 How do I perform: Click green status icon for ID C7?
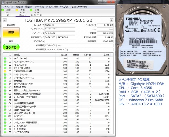coord(5,113)
